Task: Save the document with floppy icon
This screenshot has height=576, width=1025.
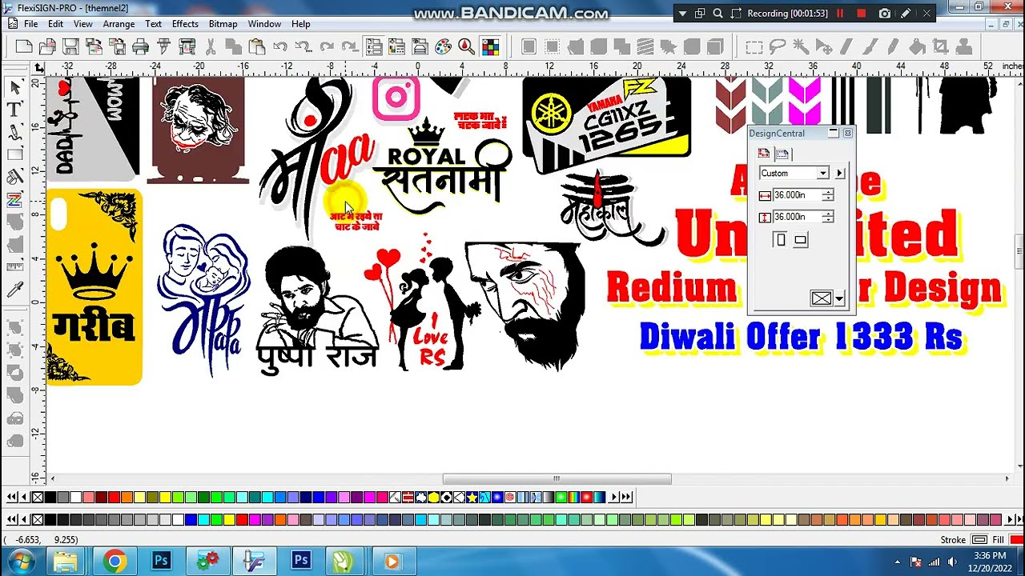Action: pyautogui.click(x=70, y=46)
